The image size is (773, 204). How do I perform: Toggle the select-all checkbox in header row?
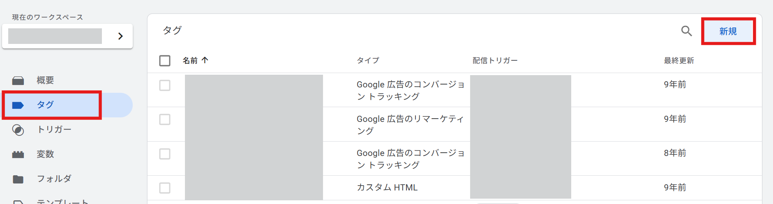(x=165, y=61)
